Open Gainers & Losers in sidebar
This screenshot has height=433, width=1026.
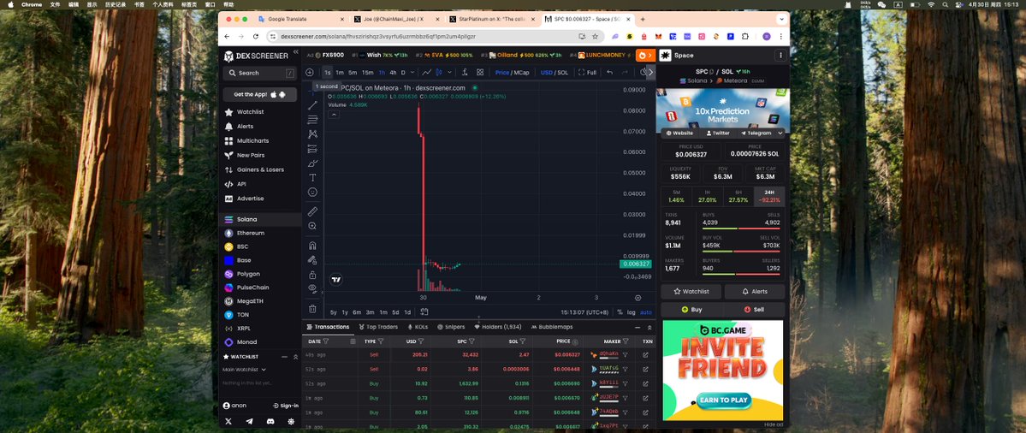point(260,169)
